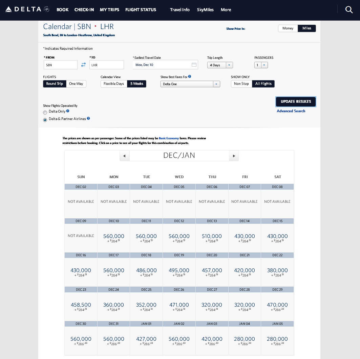Go to previous month with left arrow
Image resolution: width=360 pixels, height=359 pixels.
(124, 155)
